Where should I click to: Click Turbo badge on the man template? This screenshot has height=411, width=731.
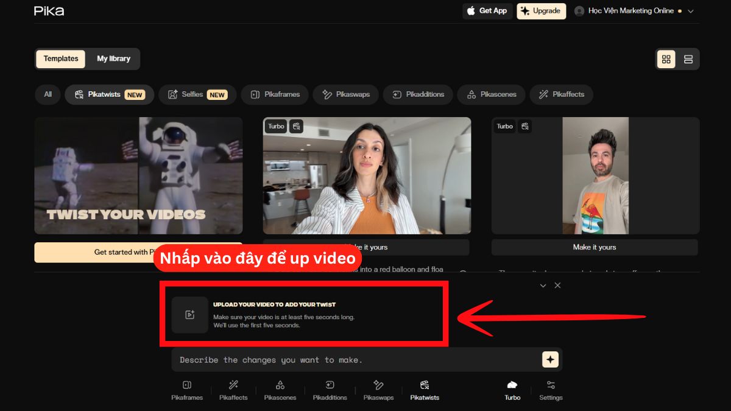[504, 126]
